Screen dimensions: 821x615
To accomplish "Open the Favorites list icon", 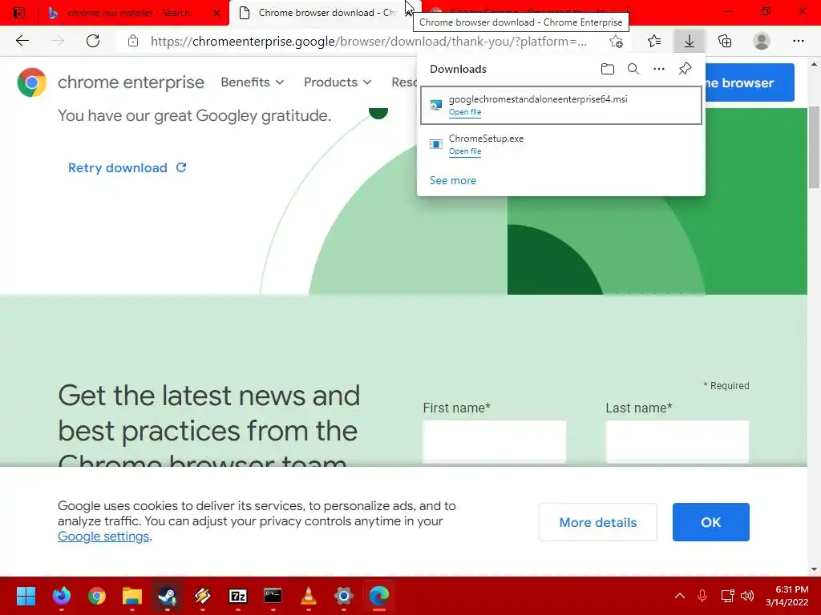I will point(654,41).
